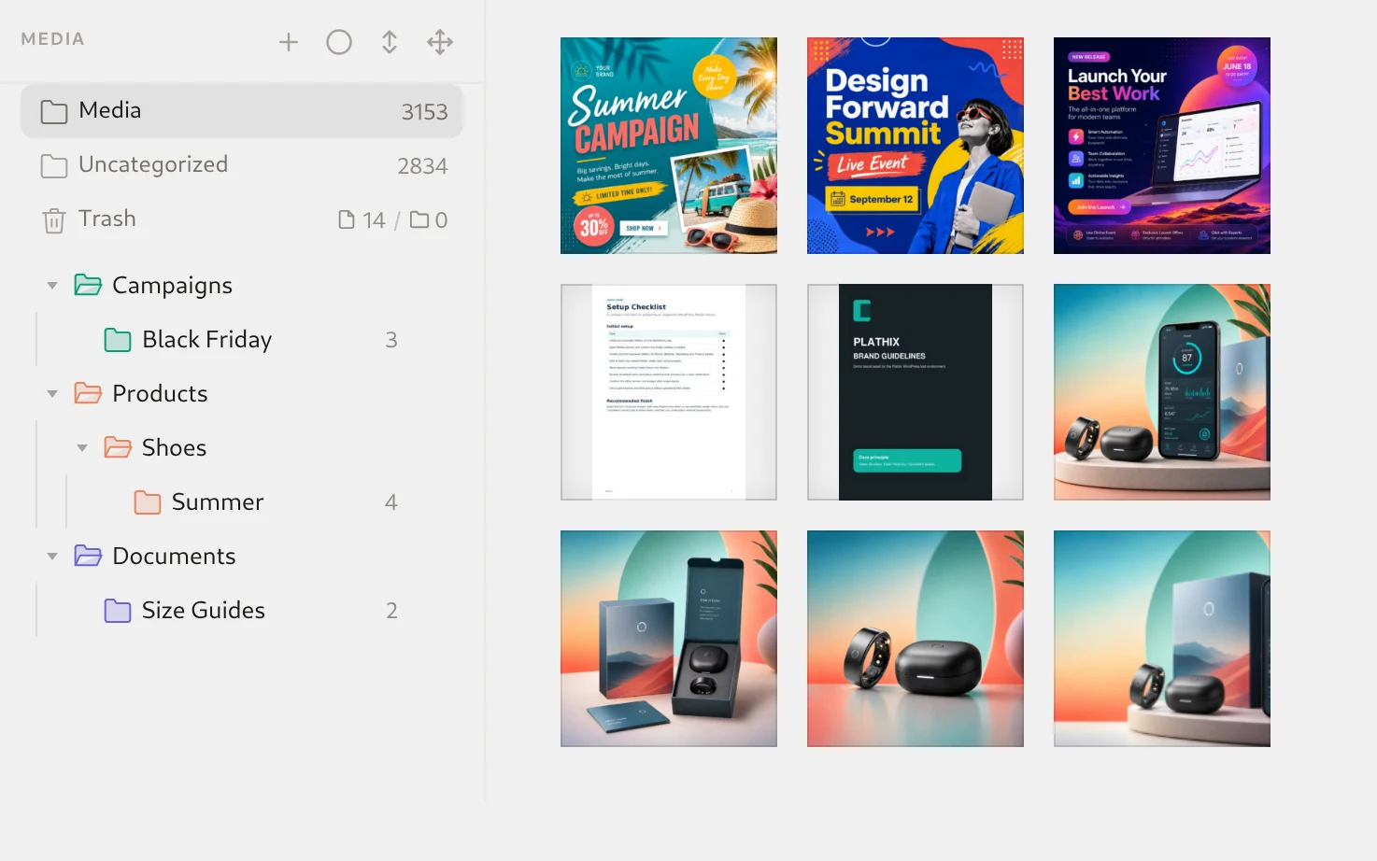Click the up-down sort arrows icon
This screenshot has height=861, width=1377.
click(390, 42)
